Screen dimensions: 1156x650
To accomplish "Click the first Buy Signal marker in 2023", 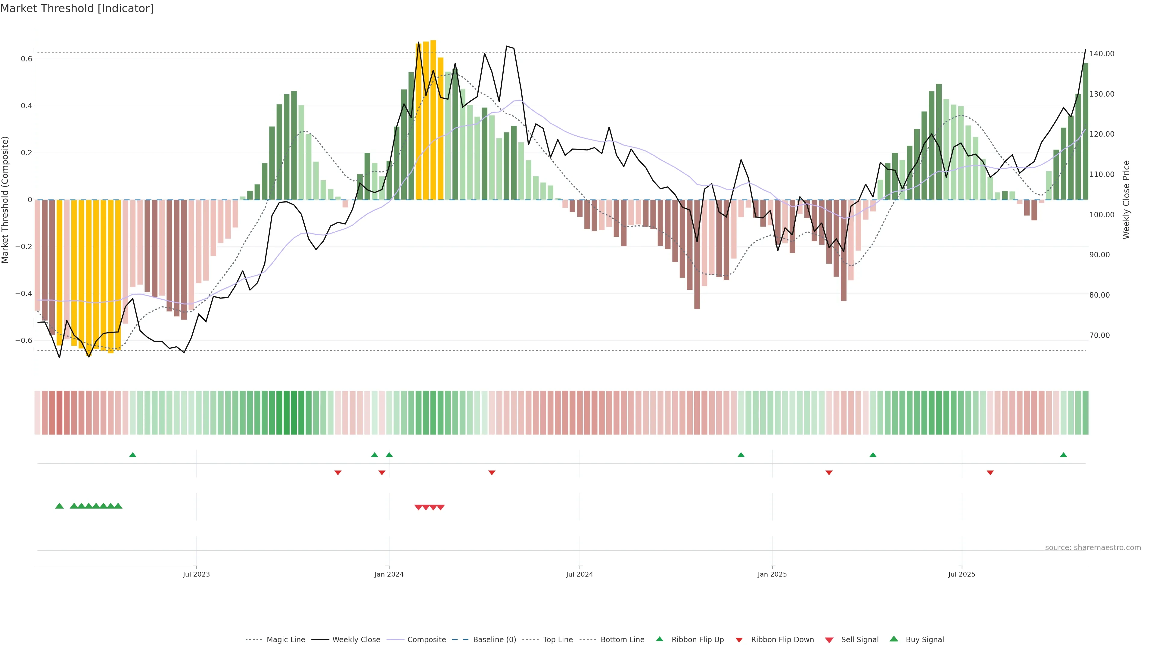I will point(59,506).
